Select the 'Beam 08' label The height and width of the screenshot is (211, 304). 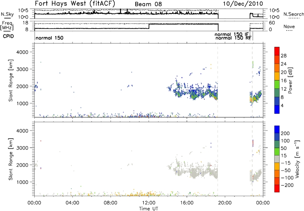tap(148, 4)
